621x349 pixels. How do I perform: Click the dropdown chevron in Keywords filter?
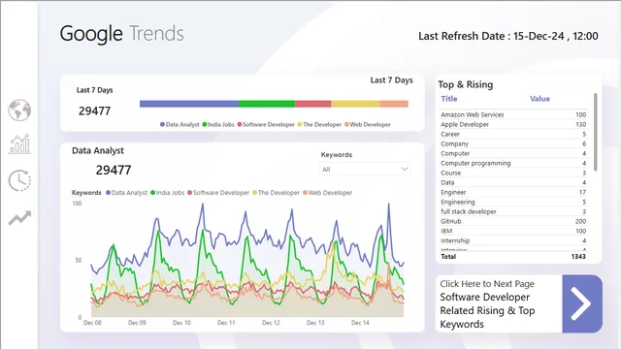click(404, 169)
